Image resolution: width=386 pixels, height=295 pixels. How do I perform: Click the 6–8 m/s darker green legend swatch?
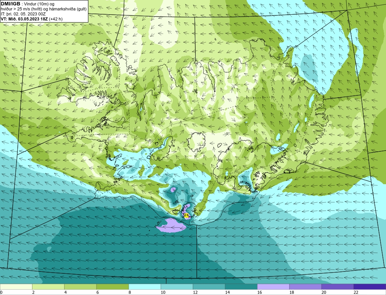tap(112, 287)
